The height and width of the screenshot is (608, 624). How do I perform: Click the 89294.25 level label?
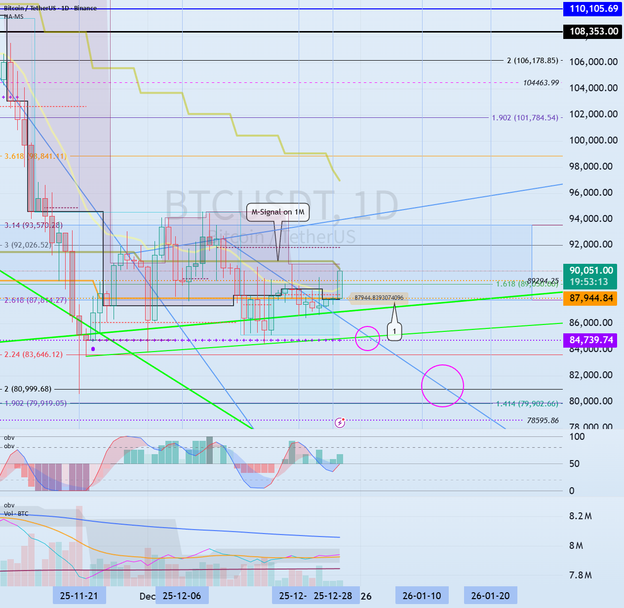point(543,281)
